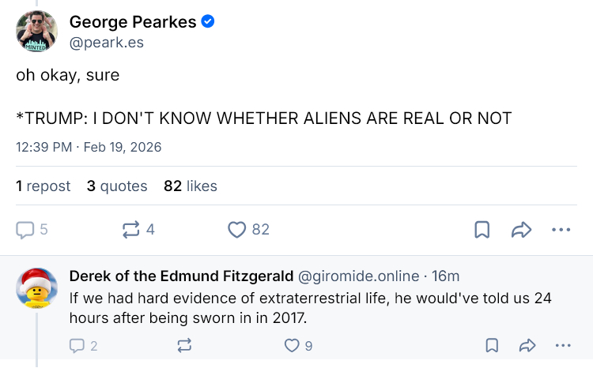Viewport: 593px width, 368px height.
Task: Like the main post with 82 likes
Action: coord(236,230)
